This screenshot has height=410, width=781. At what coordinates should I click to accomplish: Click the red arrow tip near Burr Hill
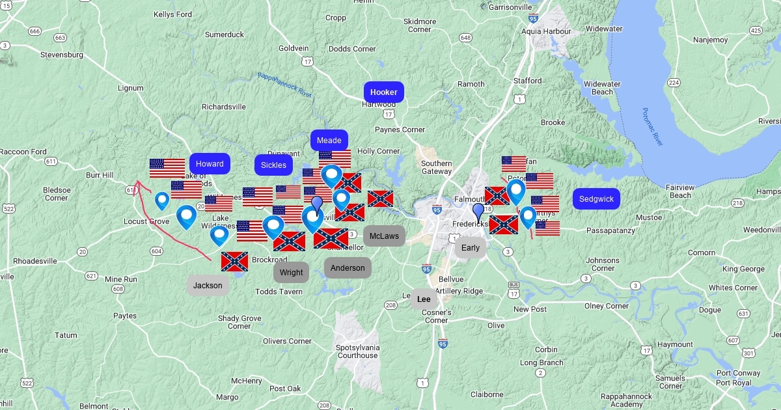pos(137,182)
